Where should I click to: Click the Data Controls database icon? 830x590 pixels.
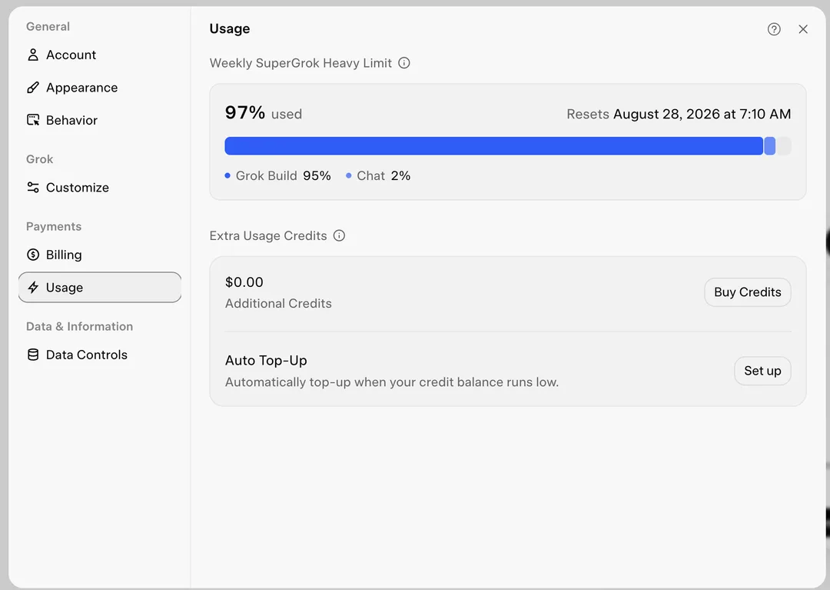click(x=33, y=355)
